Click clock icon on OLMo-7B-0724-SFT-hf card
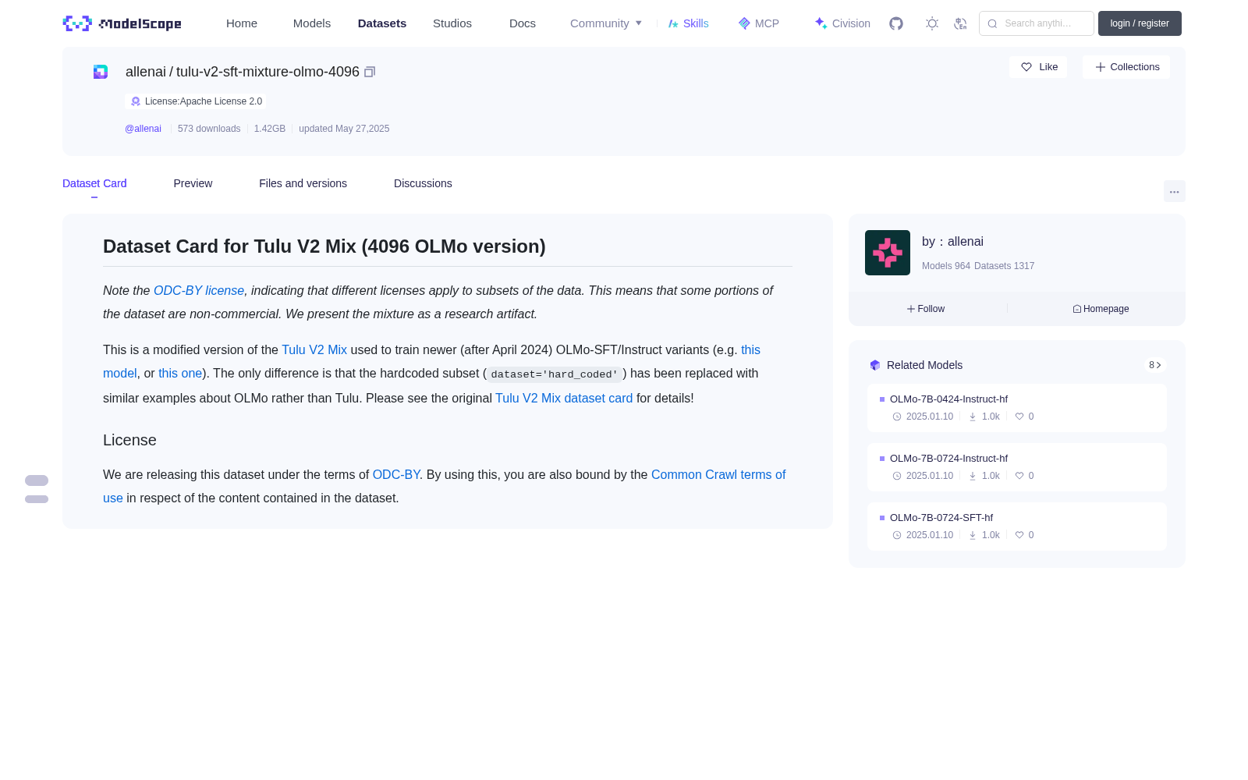This screenshot has width=1248, height=780. point(897,535)
